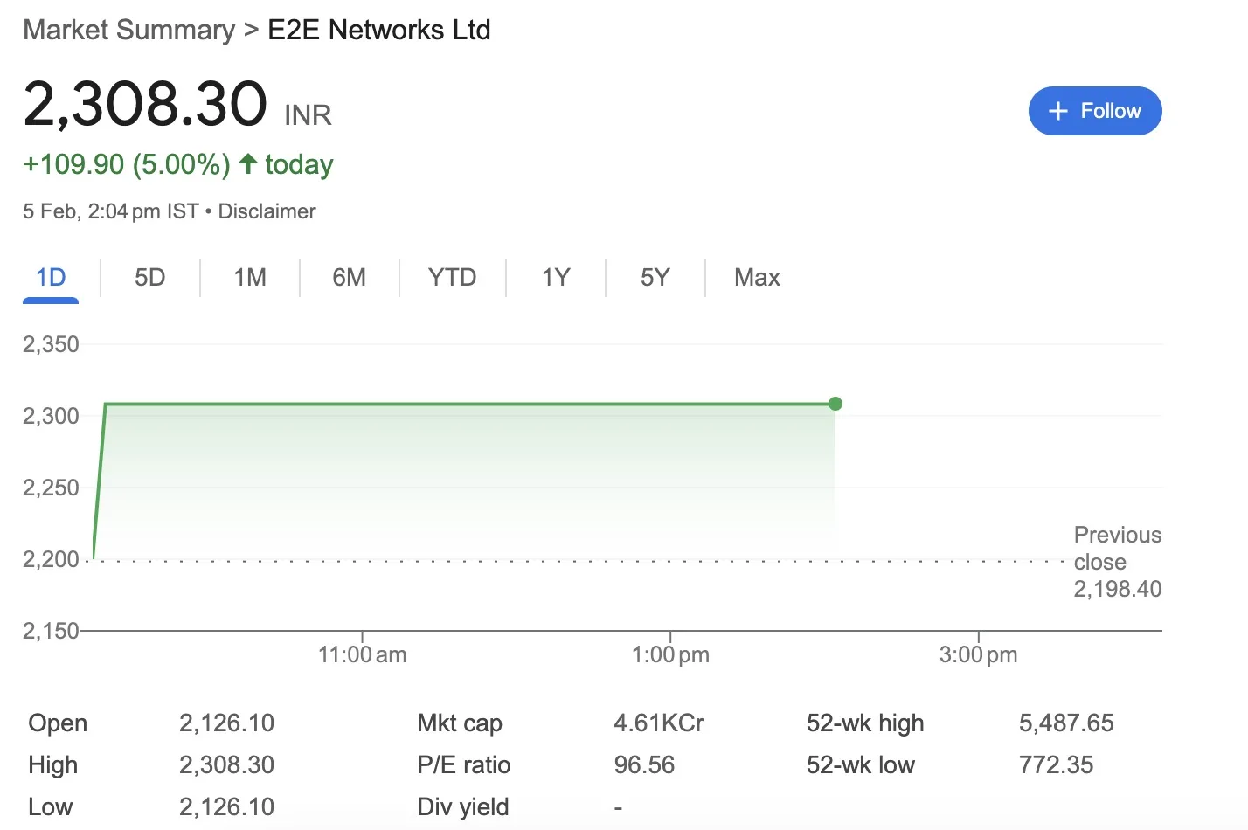The height and width of the screenshot is (830, 1248).
Task: Show the Max range chart
Action: 757,278
